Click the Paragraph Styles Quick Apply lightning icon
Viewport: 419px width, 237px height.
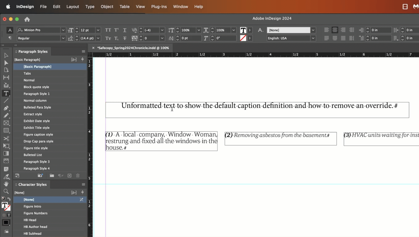point(82,59)
